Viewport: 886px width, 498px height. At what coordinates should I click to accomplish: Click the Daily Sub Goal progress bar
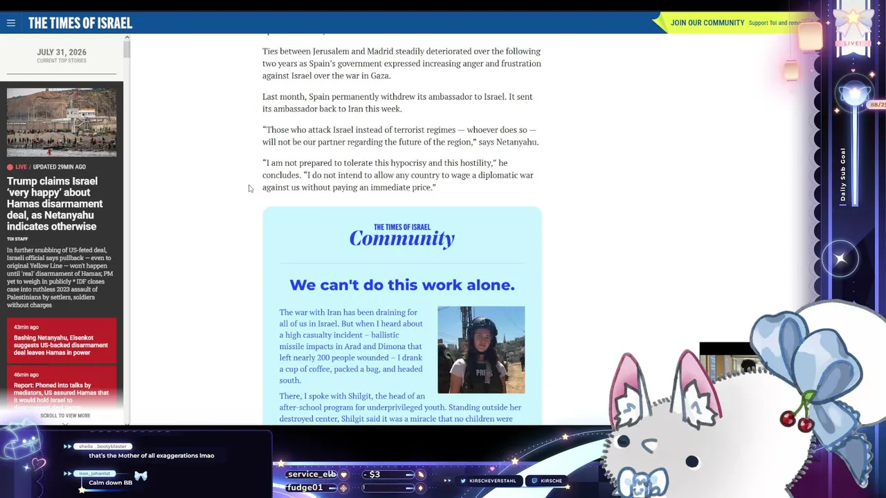point(855,156)
